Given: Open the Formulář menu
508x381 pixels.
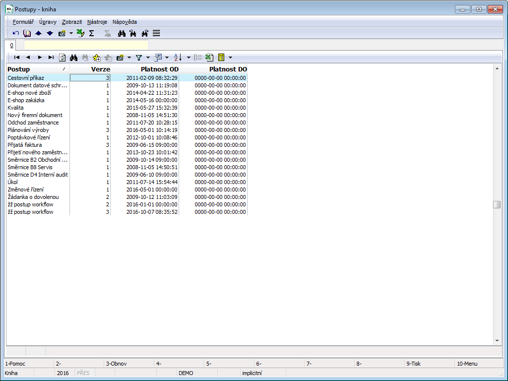Looking at the screenshot, I should (23, 22).
